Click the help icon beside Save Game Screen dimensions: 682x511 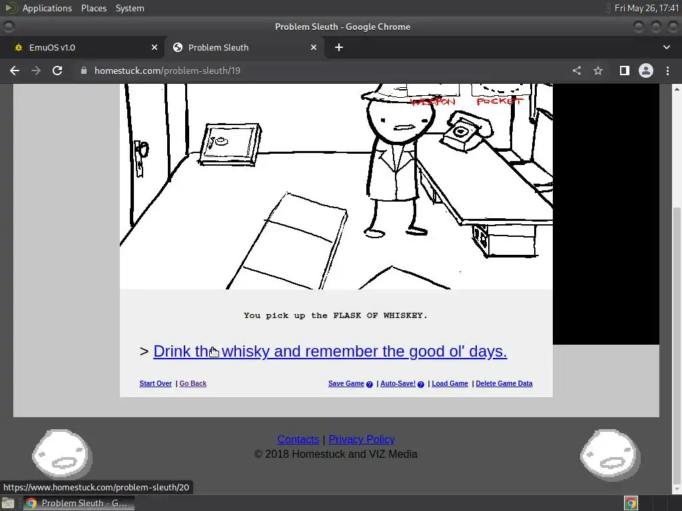tap(369, 384)
